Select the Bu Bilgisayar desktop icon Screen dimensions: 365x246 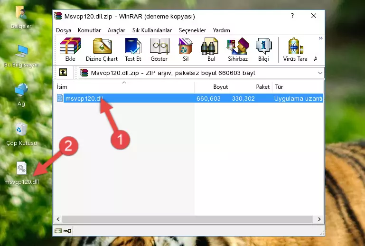pos(21,57)
